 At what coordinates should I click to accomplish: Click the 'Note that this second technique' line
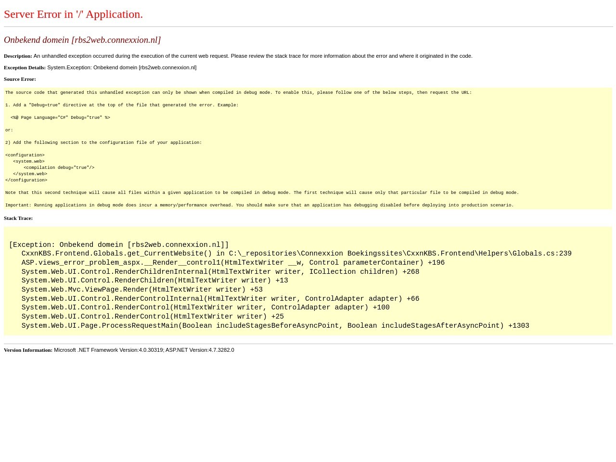coord(262,192)
